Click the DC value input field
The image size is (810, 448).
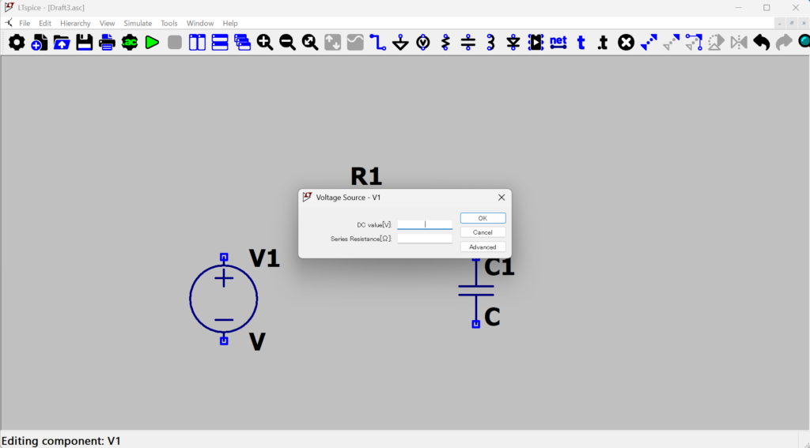425,224
